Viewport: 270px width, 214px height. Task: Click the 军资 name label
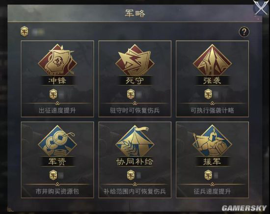pyautogui.click(x=57, y=162)
